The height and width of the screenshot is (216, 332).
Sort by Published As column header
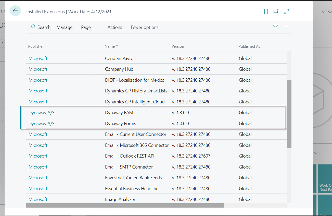249,46
